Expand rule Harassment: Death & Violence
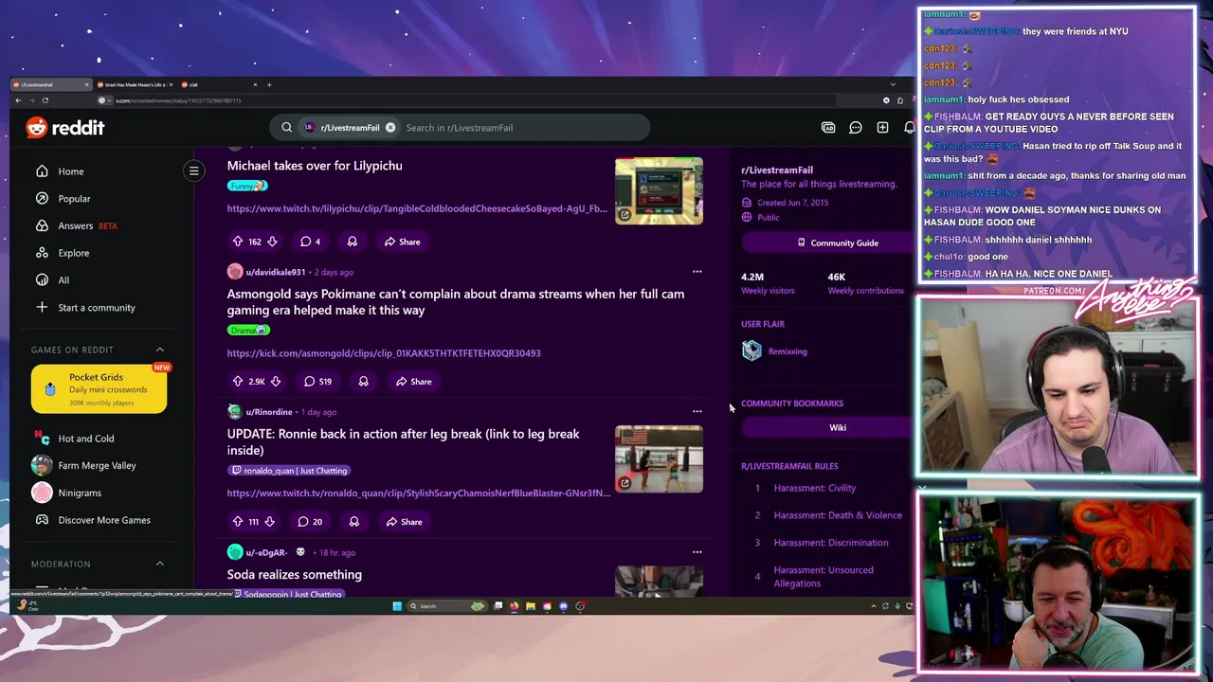 (x=838, y=515)
